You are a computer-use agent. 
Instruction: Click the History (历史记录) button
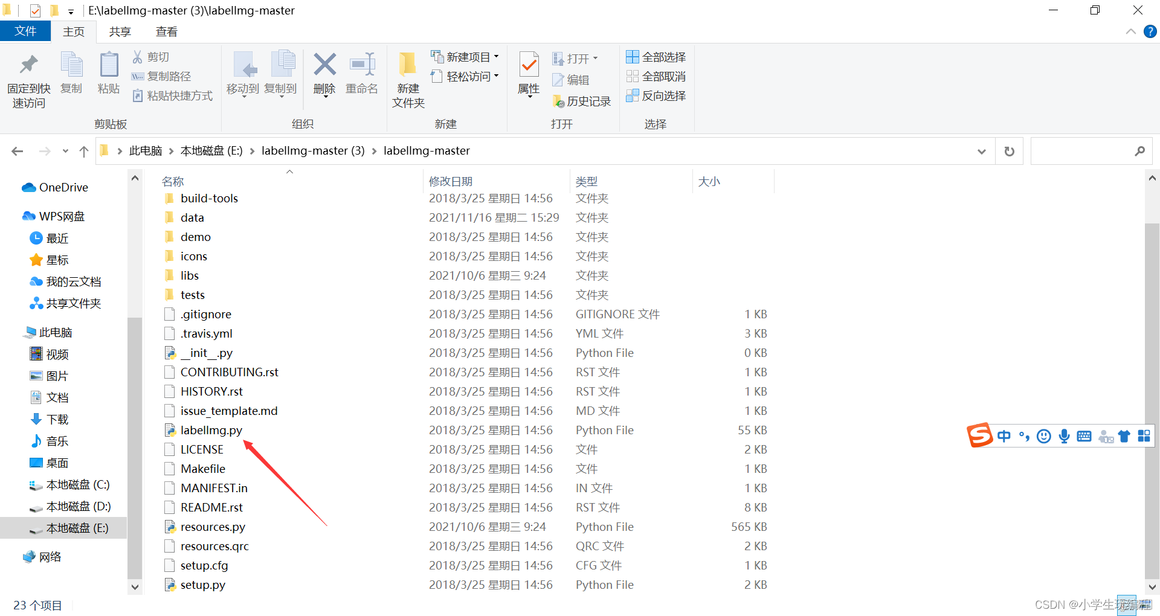582,101
